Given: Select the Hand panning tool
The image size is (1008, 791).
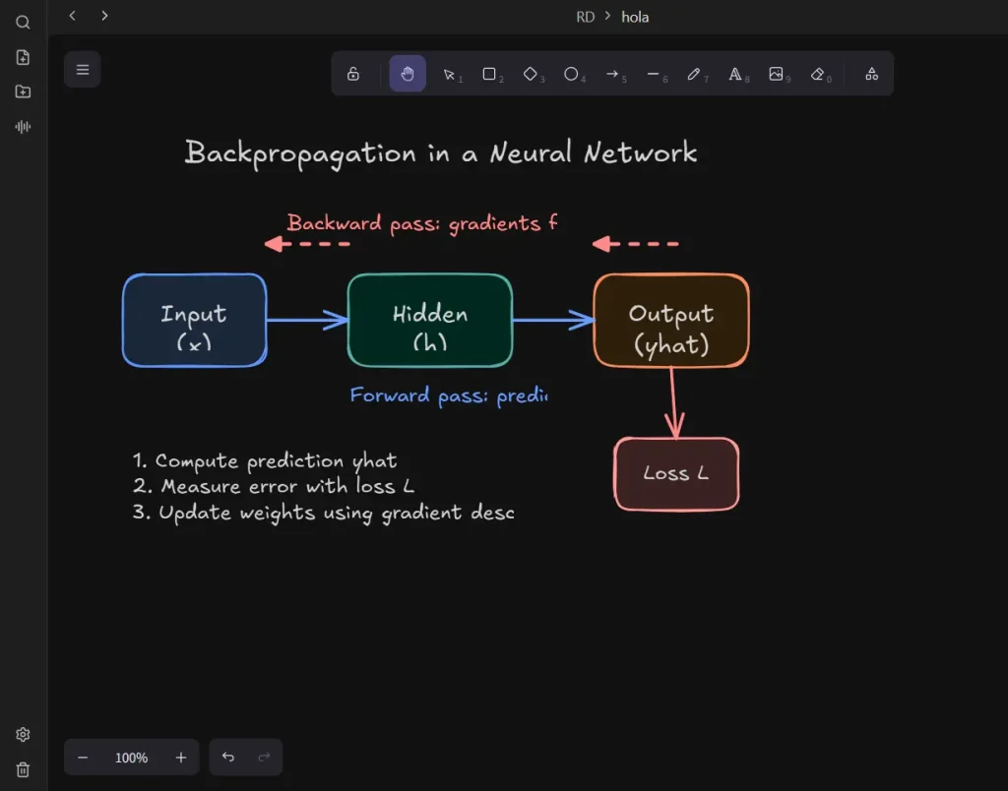Looking at the screenshot, I should pyautogui.click(x=408, y=74).
